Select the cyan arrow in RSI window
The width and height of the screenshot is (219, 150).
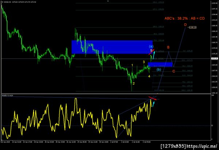tap(154, 104)
